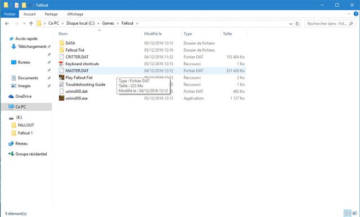This screenshot has height=217, width=360.
Task: Open the Help question mark icon
Action: click(356, 14)
